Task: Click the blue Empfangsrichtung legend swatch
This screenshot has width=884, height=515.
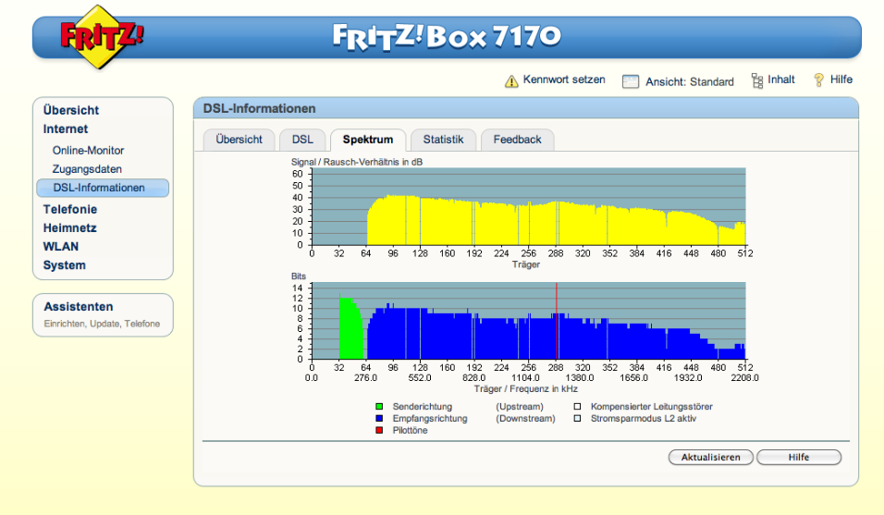Action: coord(379,418)
